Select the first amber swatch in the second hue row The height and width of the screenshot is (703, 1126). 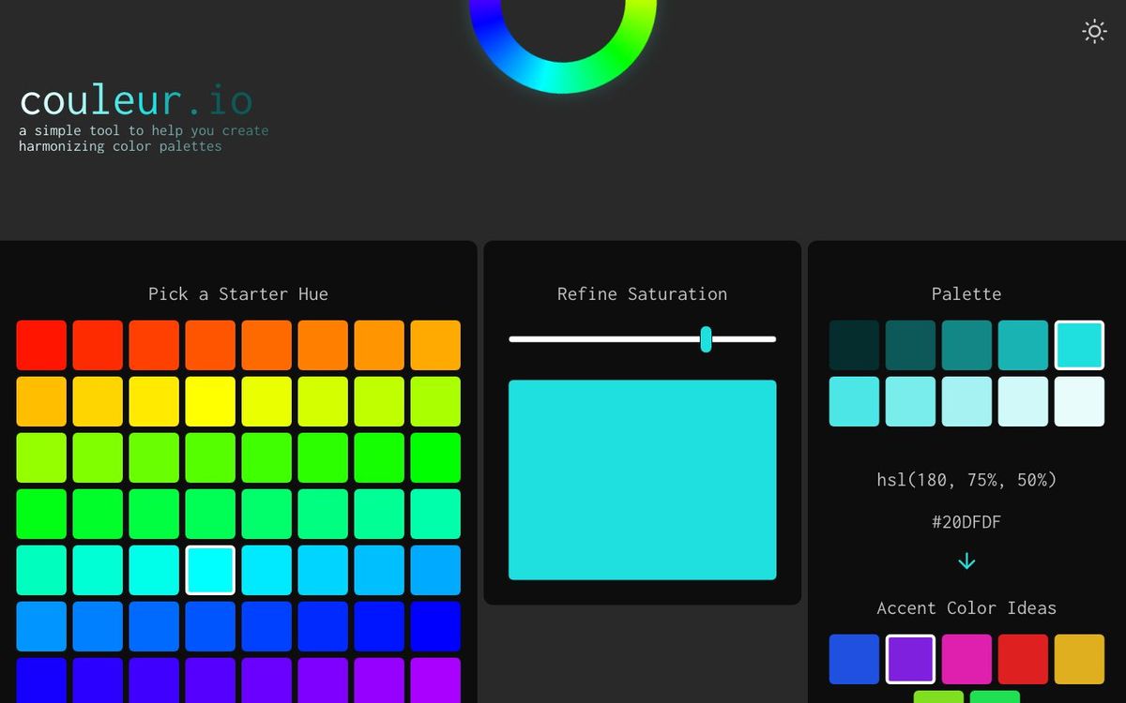pyautogui.click(x=41, y=401)
